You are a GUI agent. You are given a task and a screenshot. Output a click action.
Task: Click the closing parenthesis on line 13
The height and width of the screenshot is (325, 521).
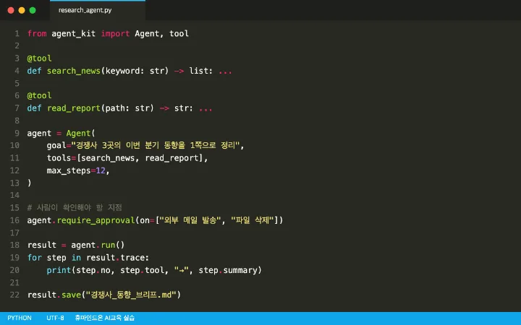[x=29, y=183]
